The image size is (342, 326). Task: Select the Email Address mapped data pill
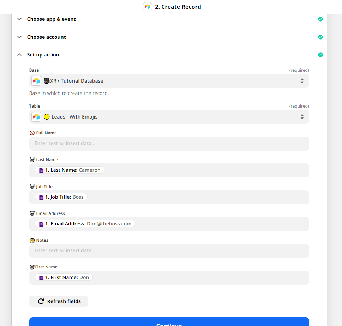85,224
